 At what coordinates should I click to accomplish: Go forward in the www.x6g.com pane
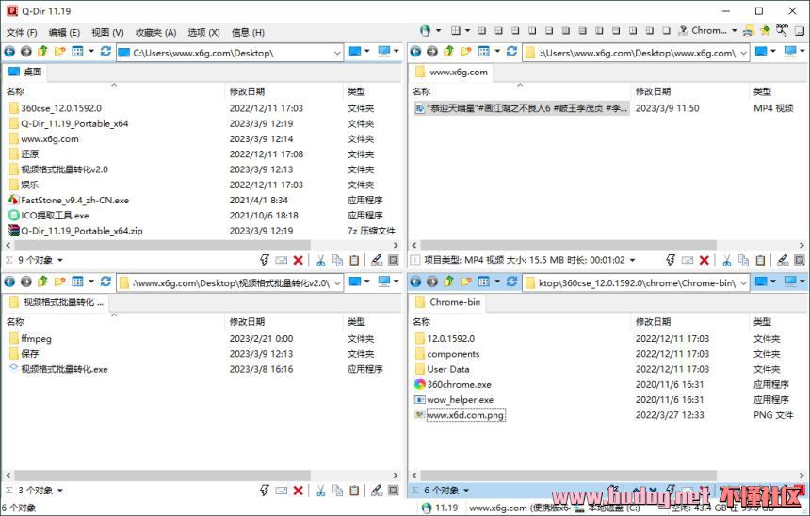[x=432, y=51]
